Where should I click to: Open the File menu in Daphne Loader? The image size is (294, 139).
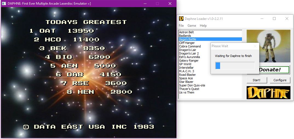tap(181, 26)
